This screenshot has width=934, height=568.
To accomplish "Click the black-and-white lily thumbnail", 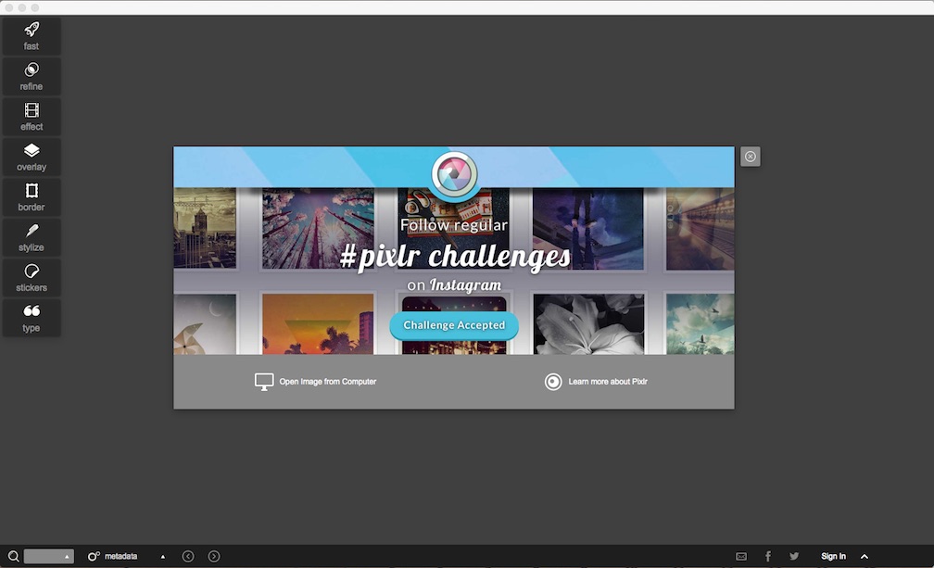I will point(588,324).
